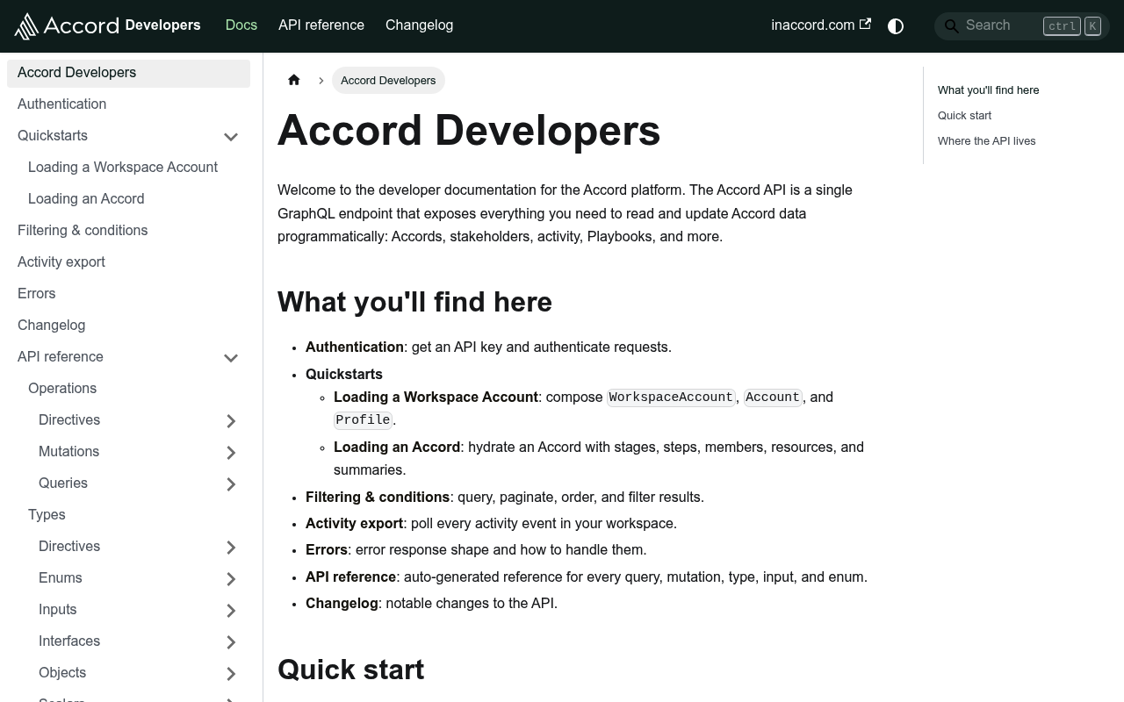1124x702 pixels.
Task: Open the inaccord.com external link
Action: pyautogui.click(x=821, y=25)
